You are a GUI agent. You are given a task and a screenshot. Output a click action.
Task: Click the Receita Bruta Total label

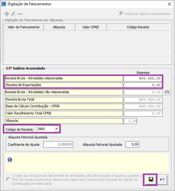click(x=20, y=99)
